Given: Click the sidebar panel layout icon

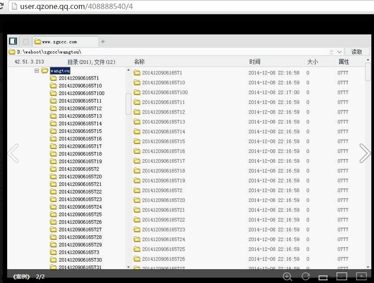Looking at the screenshot, I should (13, 41).
